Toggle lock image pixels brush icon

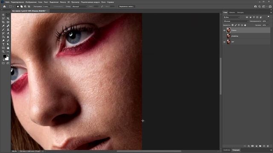236,25
